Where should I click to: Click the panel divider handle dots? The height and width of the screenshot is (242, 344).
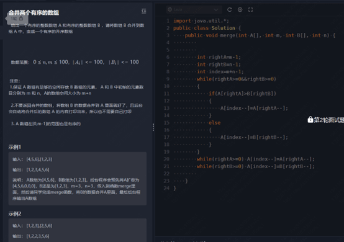(x=153, y=127)
